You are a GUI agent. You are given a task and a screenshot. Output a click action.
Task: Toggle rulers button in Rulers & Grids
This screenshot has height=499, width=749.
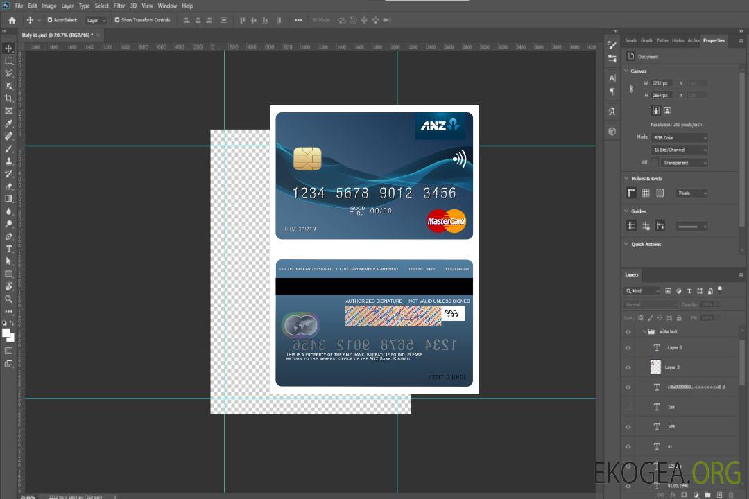point(632,193)
